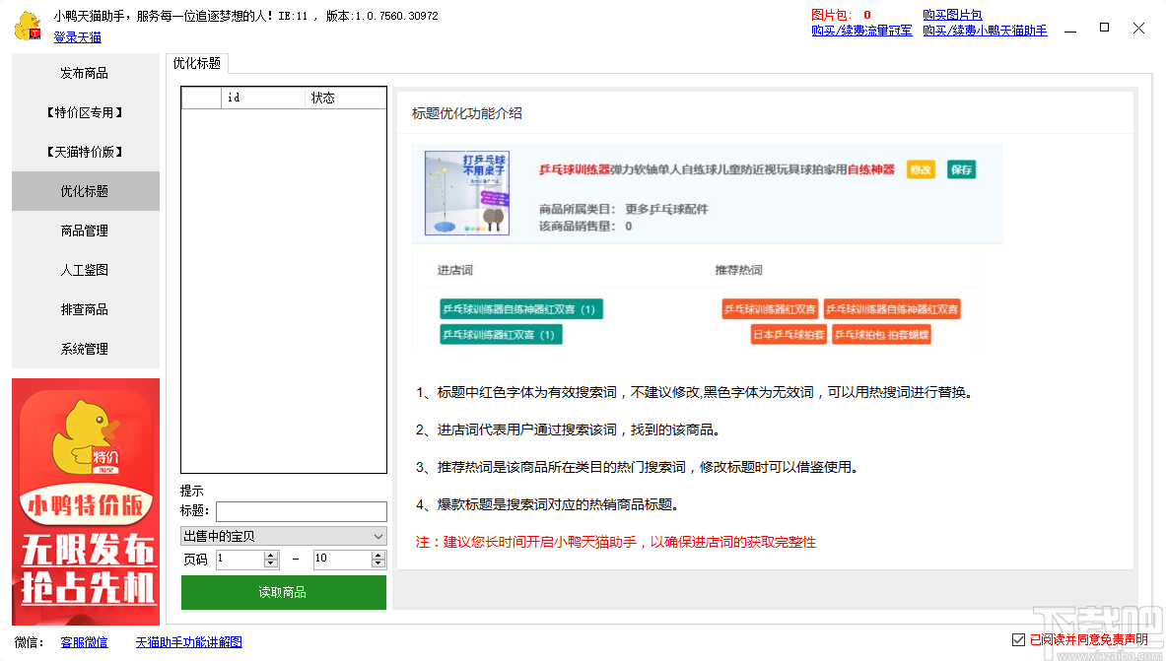Open 天猫助手功能讲解图 link

[x=189, y=641]
